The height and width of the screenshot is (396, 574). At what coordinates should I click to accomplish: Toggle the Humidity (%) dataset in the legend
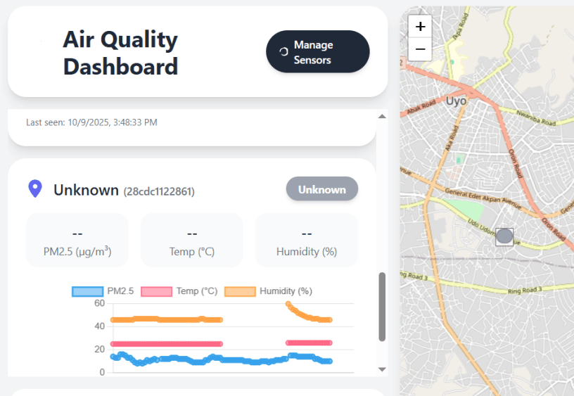(x=268, y=291)
